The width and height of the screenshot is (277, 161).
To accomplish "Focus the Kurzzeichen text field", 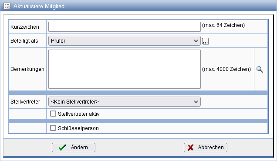I will [125, 27].
